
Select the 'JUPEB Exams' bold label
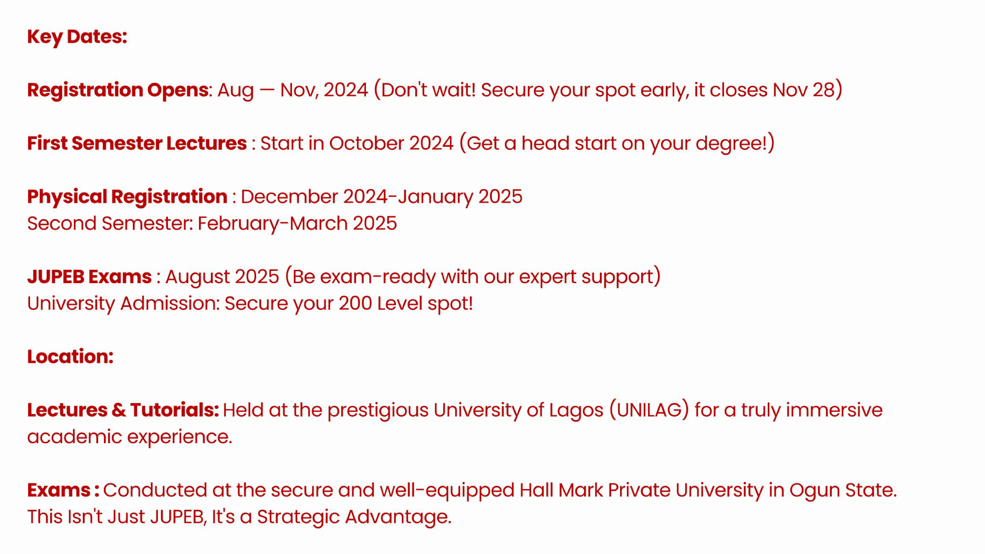(89, 277)
